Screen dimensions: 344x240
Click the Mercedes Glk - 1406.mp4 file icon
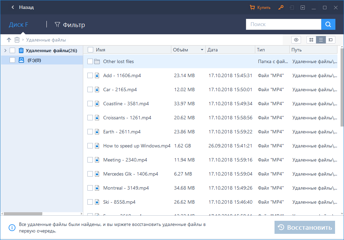pyautogui.click(x=97, y=174)
